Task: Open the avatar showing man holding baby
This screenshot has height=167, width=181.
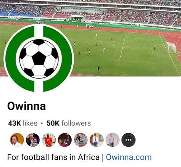Action: pyautogui.click(x=33, y=140)
